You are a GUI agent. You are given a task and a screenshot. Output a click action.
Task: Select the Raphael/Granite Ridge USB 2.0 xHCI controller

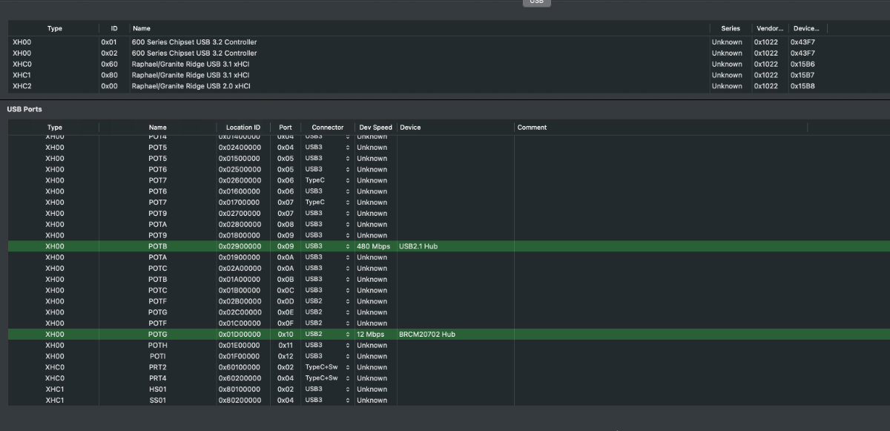click(191, 86)
